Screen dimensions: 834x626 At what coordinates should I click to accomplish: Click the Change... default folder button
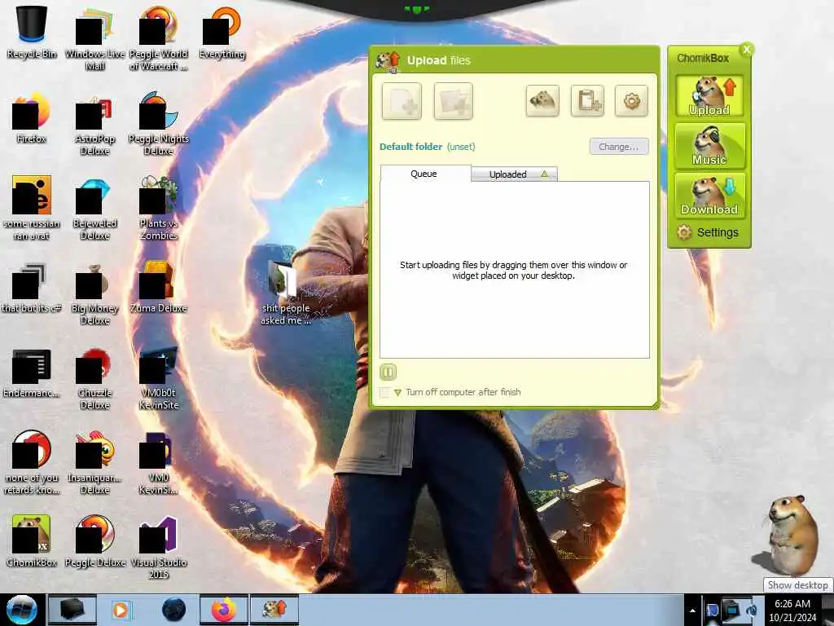point(619,147)
